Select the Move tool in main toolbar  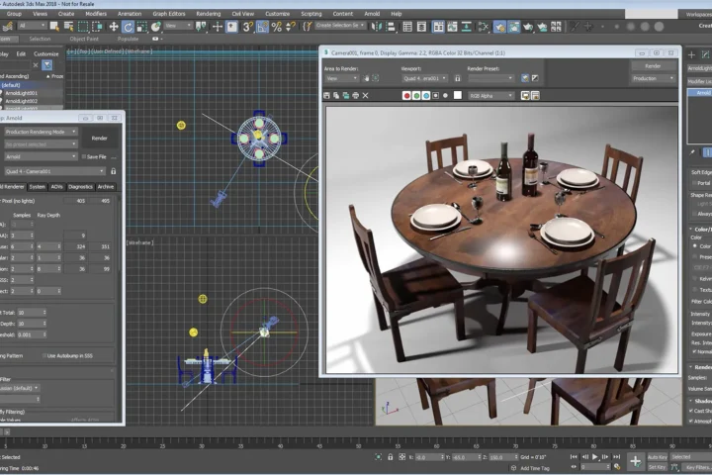coord(114,27)
